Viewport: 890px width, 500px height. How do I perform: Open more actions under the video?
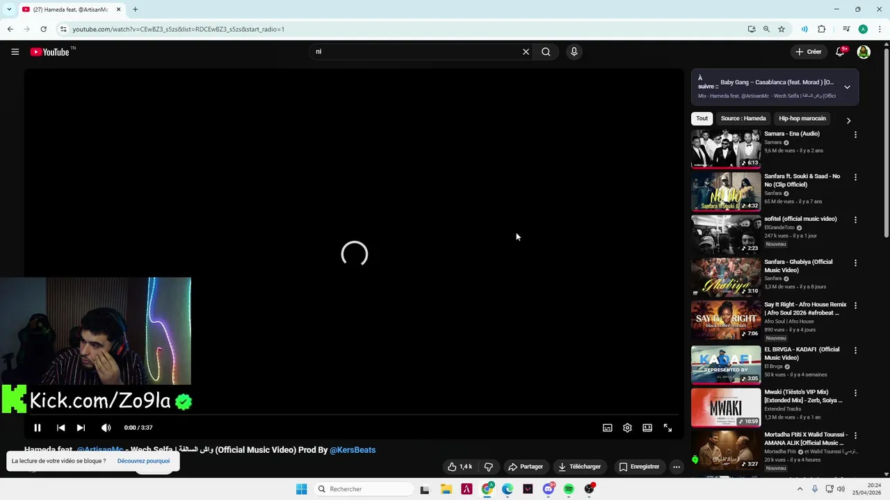(x=676, y=467)
